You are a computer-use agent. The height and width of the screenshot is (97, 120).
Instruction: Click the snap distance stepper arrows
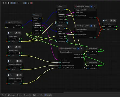[23, 3]
